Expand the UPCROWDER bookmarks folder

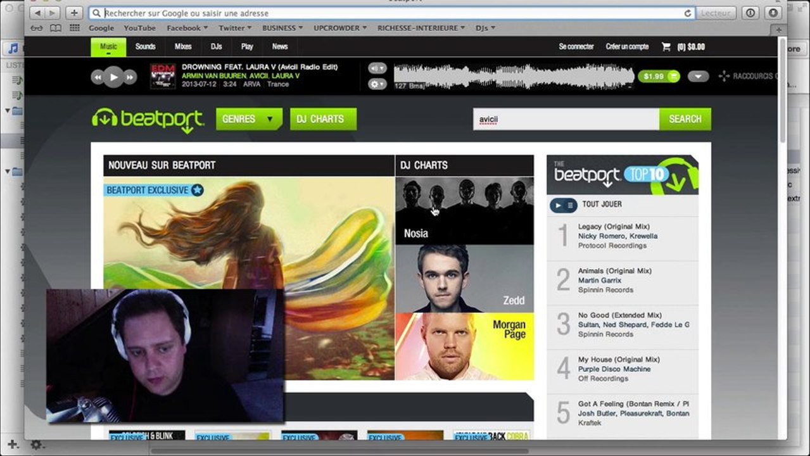341,28
